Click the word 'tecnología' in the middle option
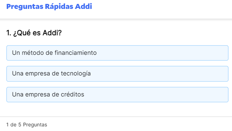Screen dimensions: 232x131 (76, 74)
